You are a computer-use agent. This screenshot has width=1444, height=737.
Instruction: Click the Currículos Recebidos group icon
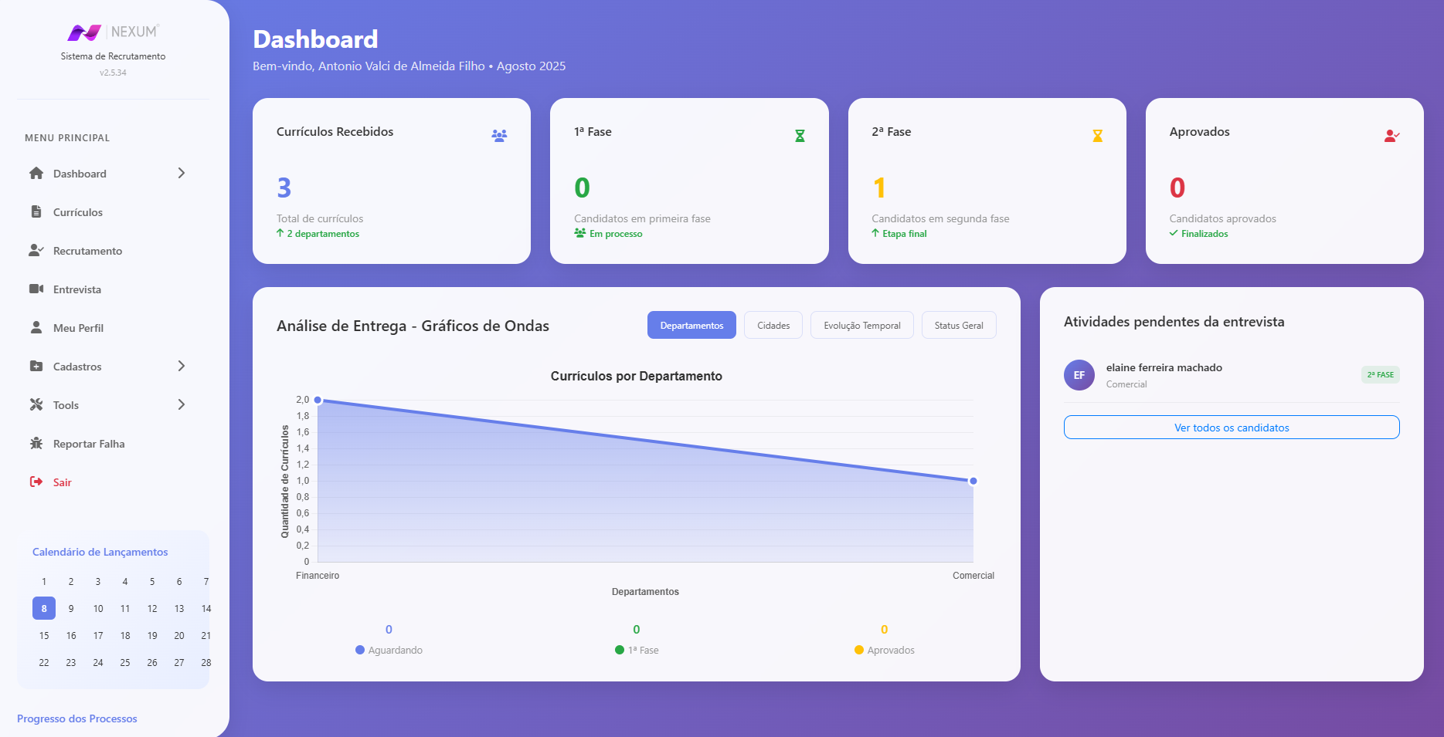click(499, 134)
